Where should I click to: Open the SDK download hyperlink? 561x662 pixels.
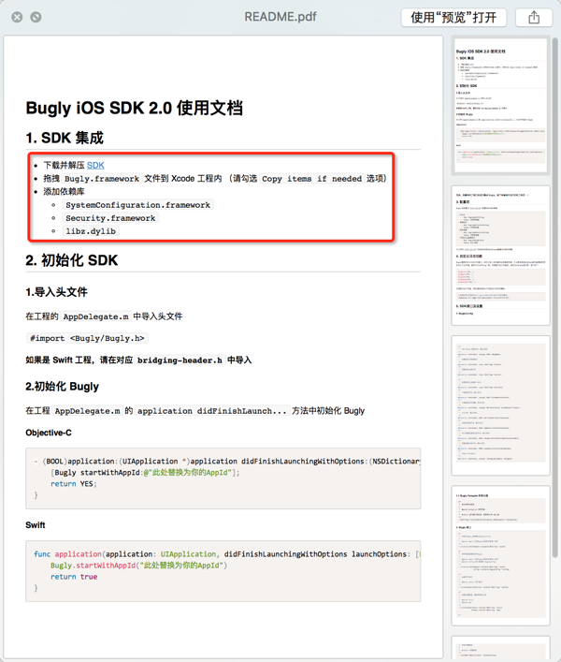point(95,165)
